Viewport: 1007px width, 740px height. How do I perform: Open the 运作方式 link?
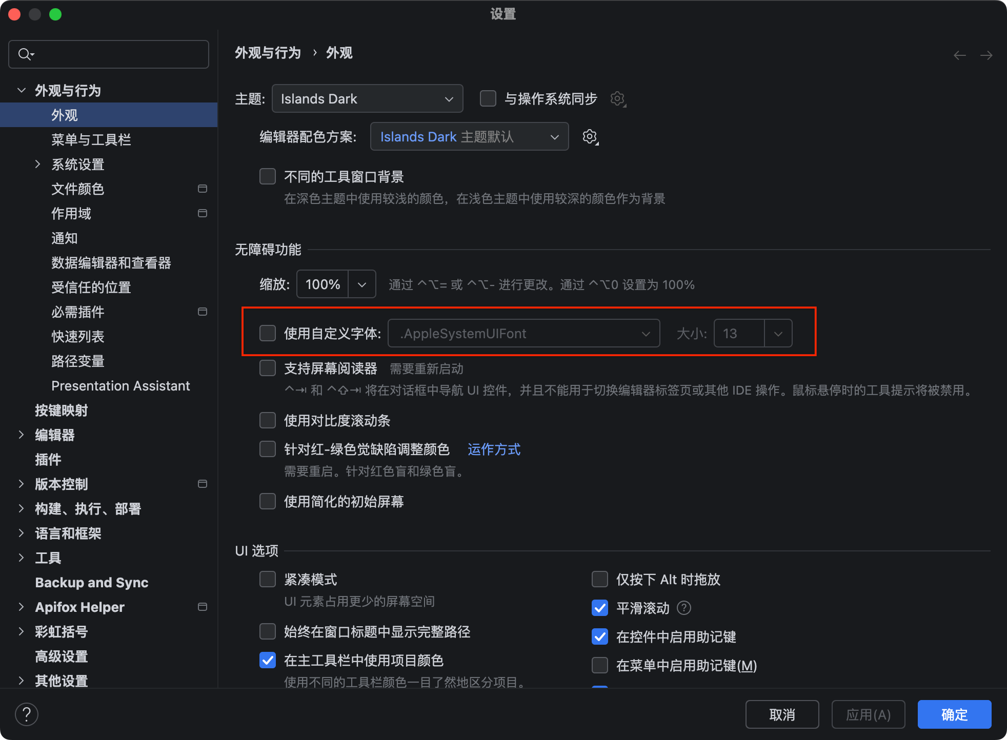click(493, 449)
